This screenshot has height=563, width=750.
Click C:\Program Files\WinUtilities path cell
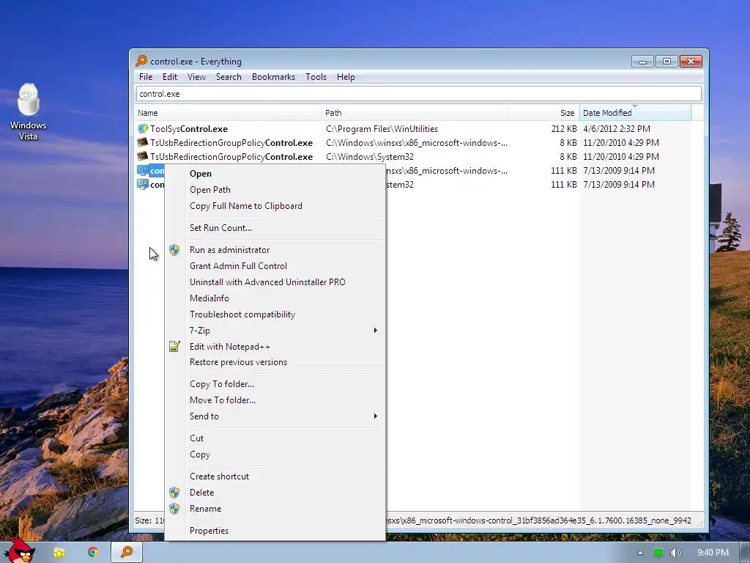pyautogui.click(x=382, y=129)
